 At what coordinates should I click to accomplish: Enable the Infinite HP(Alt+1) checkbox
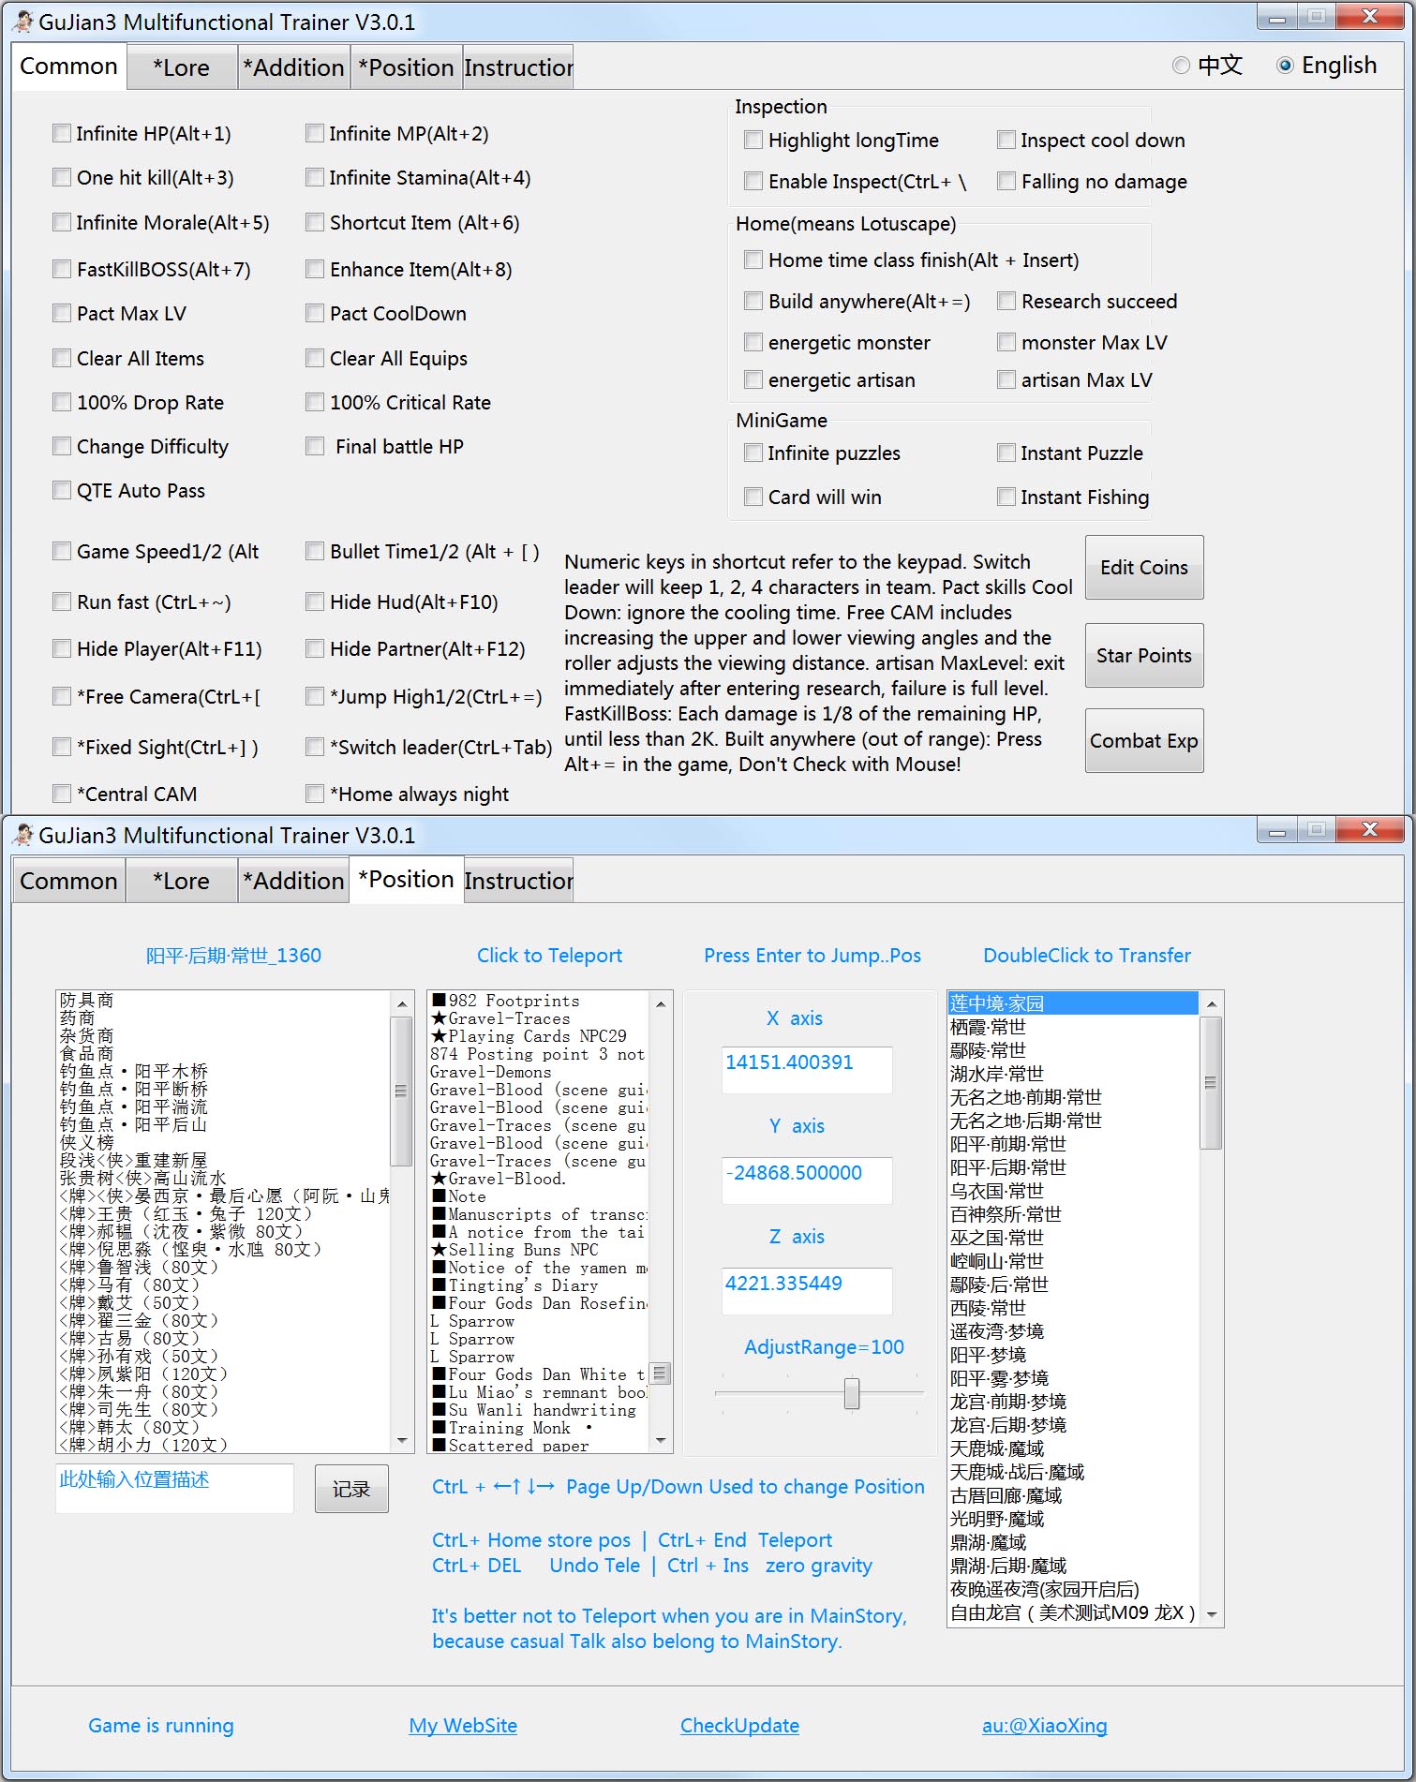[x=62, y=133]
